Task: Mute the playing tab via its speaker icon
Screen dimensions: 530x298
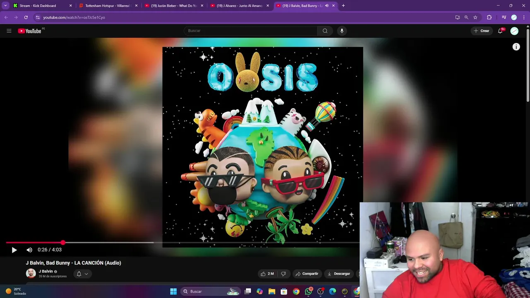Action: (x=327, y=6)
